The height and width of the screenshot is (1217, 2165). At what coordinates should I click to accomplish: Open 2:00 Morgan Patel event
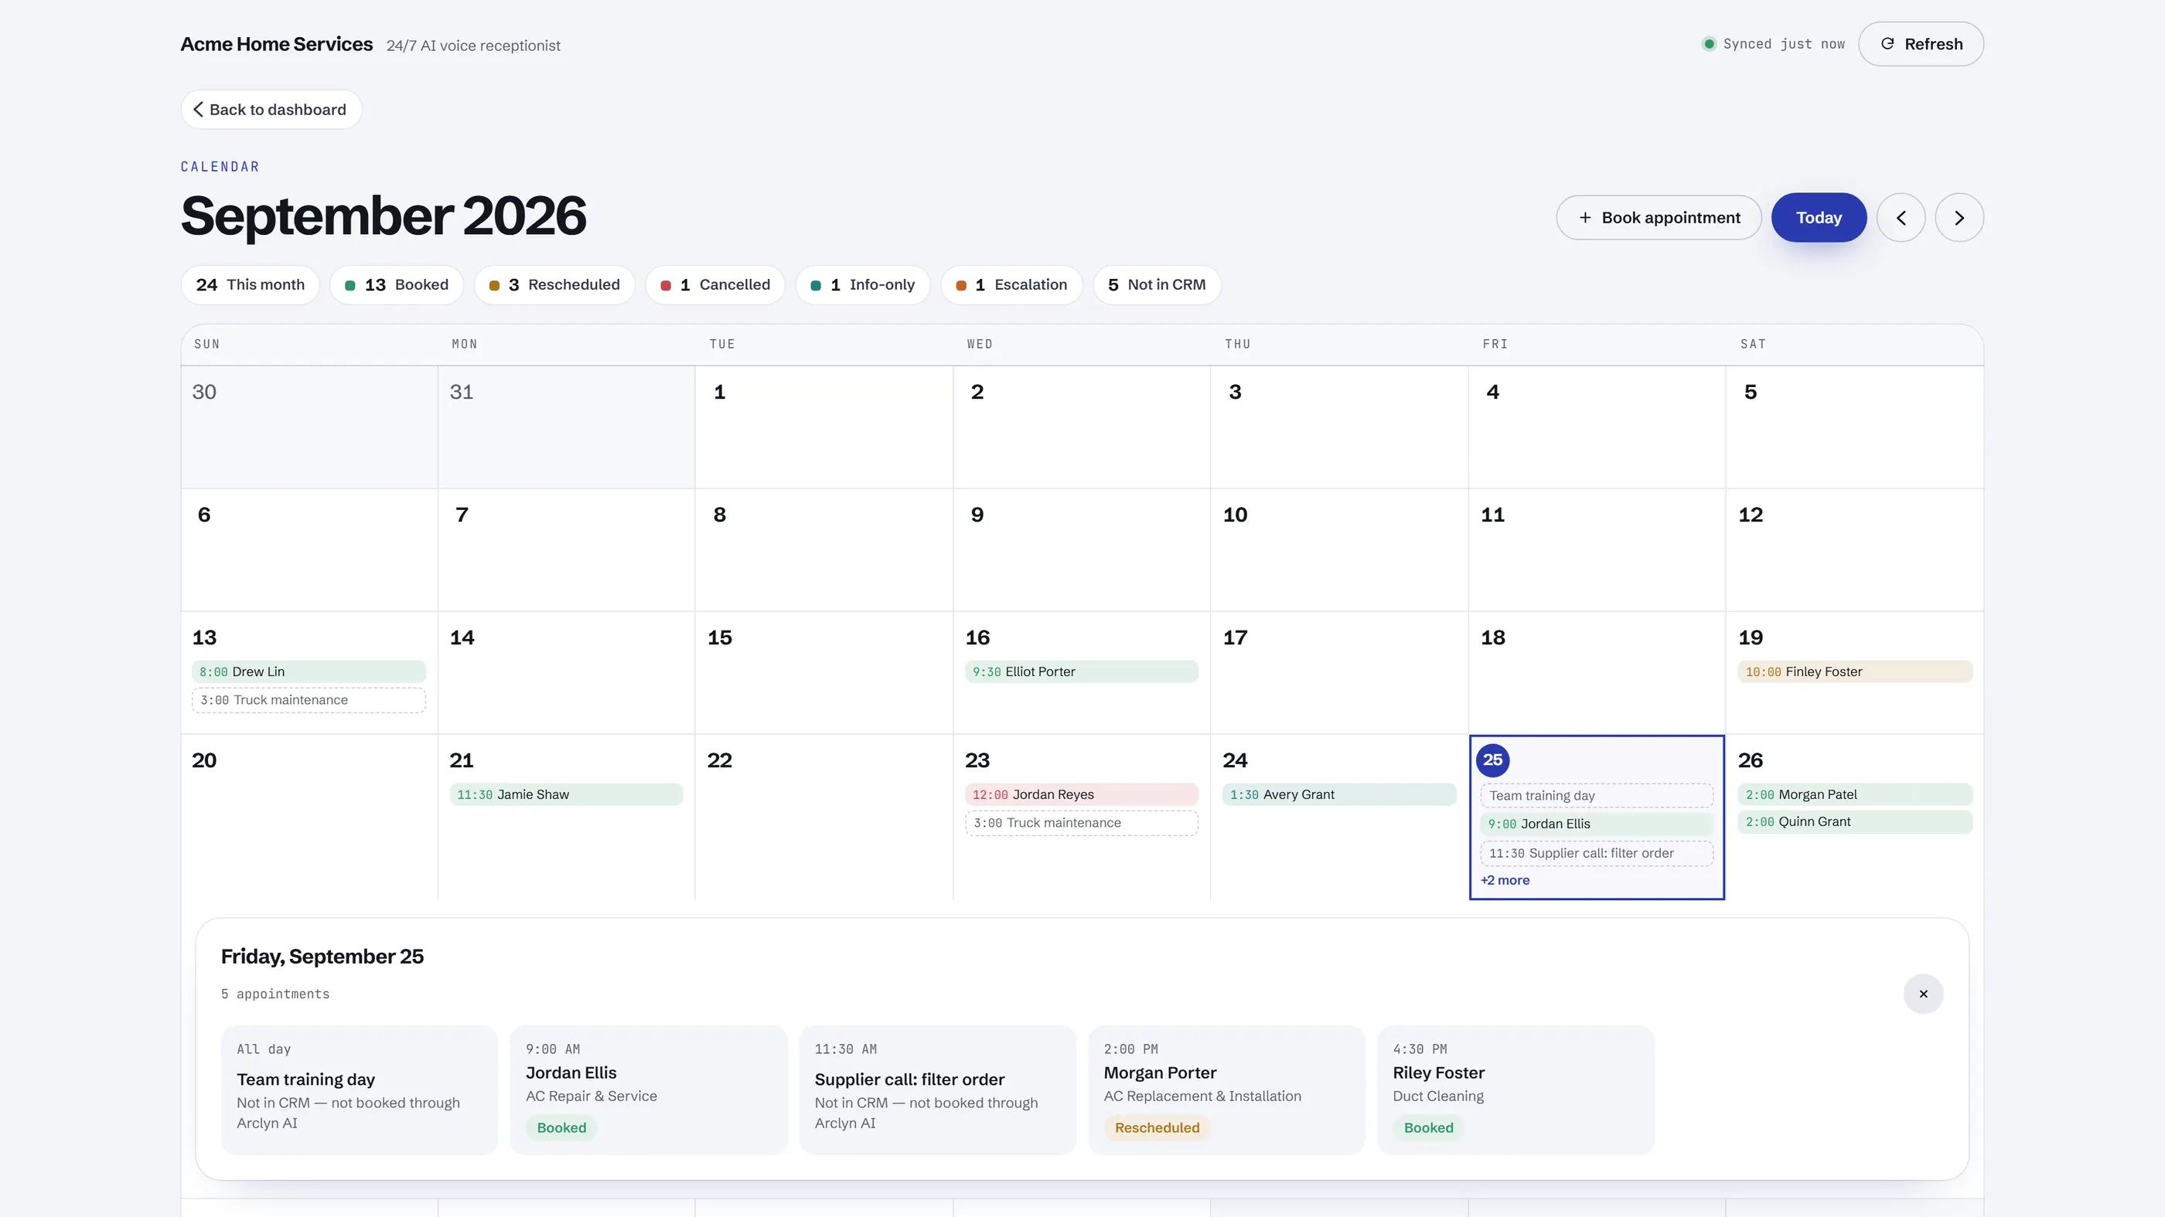coord(1855,794)
